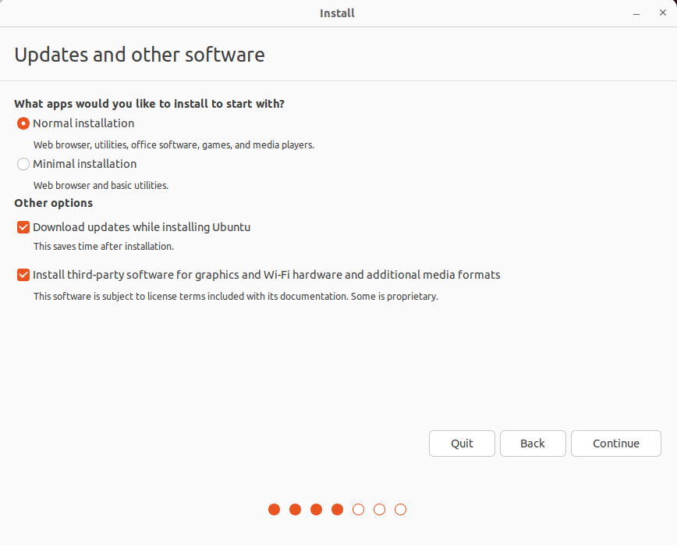Image resolution: width=677 pixels, height=545 pixels.
Task: Click the third filled progress dot
Action: pyautogui.click(x=316, y=510)
